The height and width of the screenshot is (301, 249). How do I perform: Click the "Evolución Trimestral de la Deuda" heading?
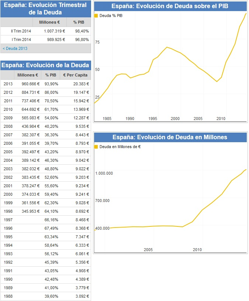45,8
